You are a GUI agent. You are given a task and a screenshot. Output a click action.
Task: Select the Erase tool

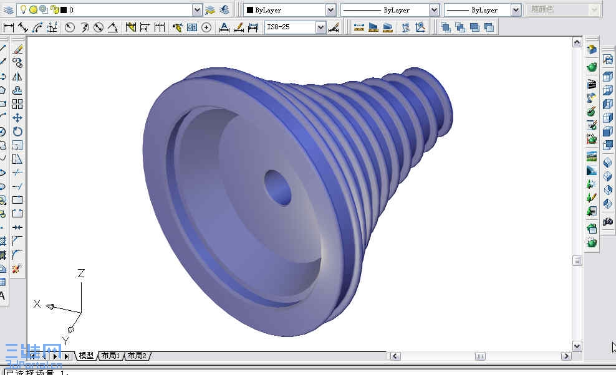[x=17, y=49]
